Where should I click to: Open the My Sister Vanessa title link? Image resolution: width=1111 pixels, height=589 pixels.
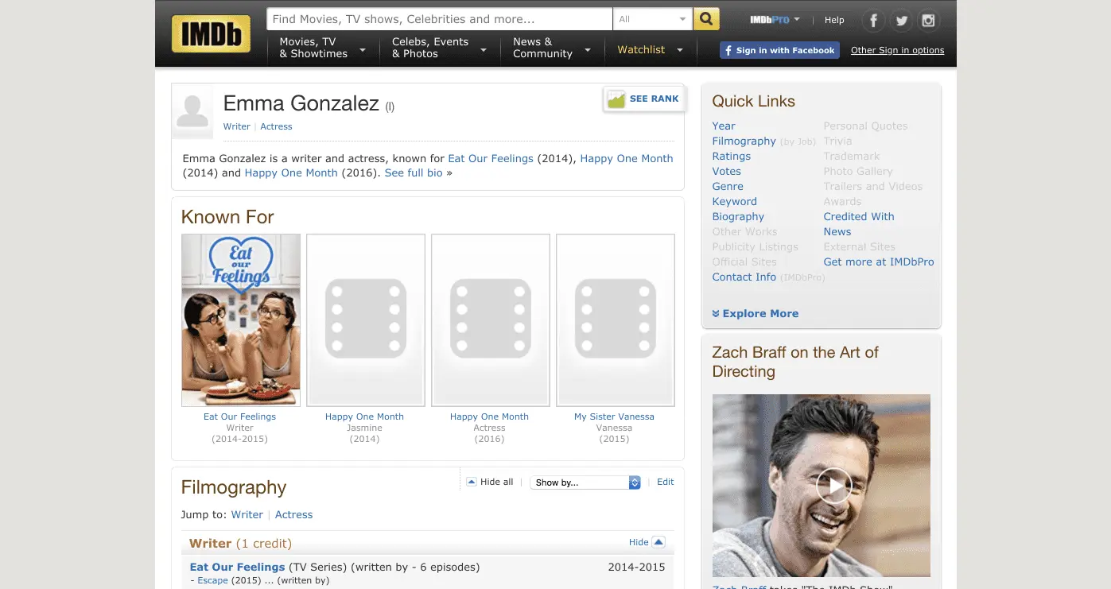tap(615, 417)
